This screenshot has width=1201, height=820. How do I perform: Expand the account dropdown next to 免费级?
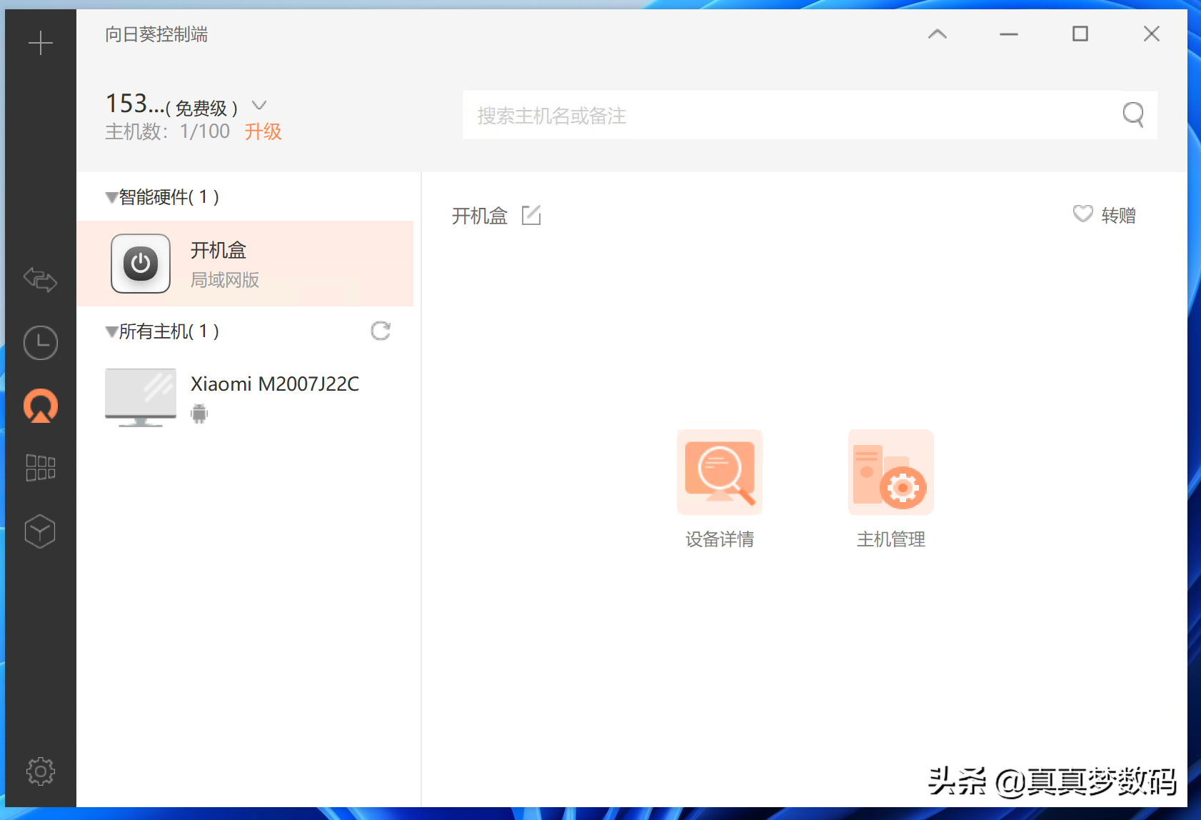tap(259, 106)
